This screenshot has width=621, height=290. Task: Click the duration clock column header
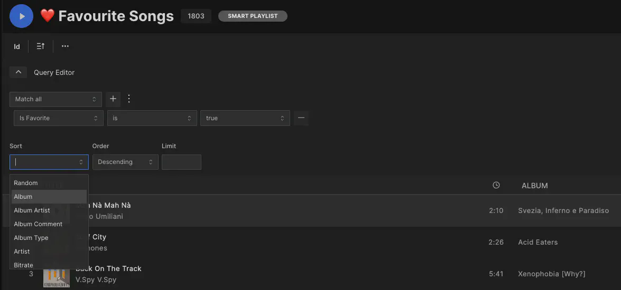pyautogui.click(x=496, y=185)
